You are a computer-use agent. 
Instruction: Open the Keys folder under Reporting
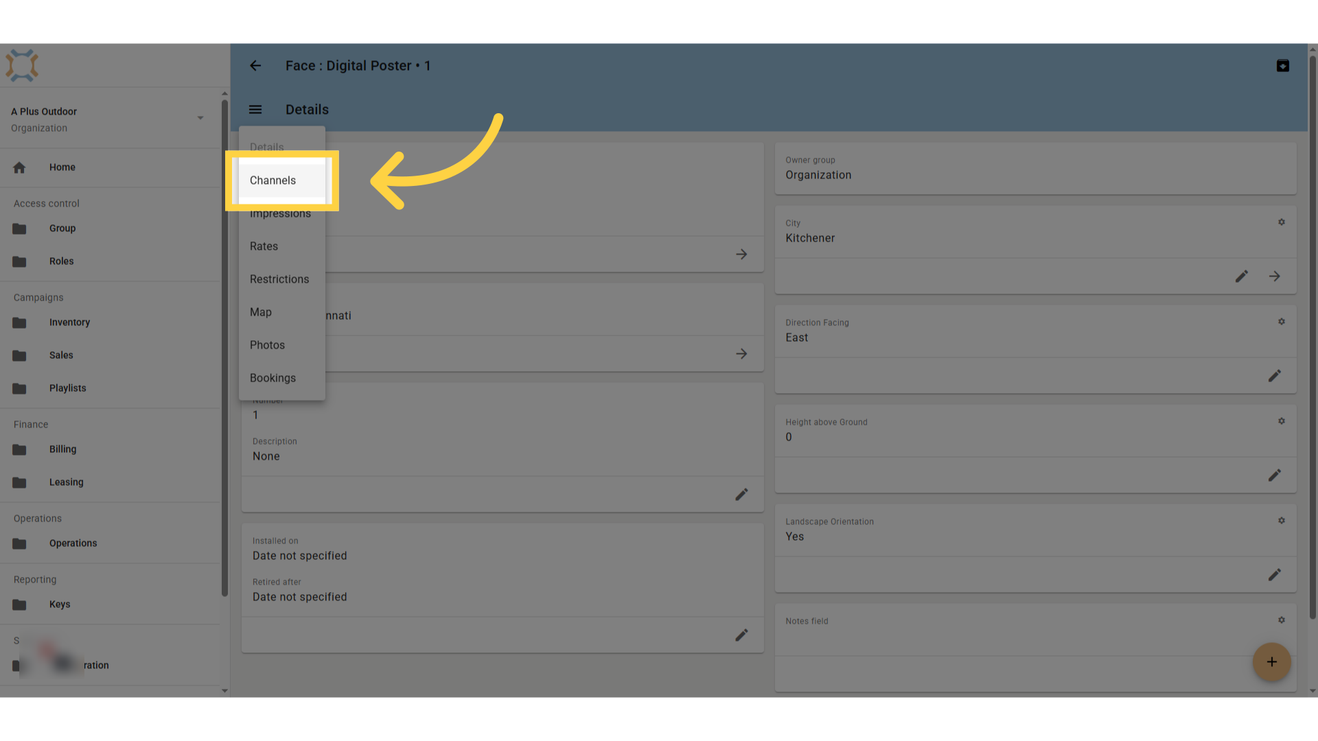(x=110, y=604)
